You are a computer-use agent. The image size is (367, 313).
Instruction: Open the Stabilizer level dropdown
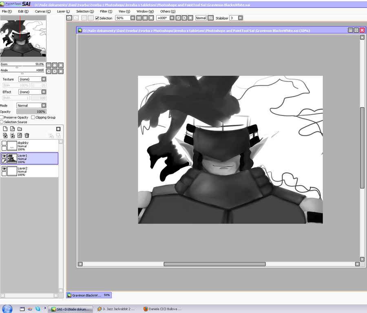point(240,18)
